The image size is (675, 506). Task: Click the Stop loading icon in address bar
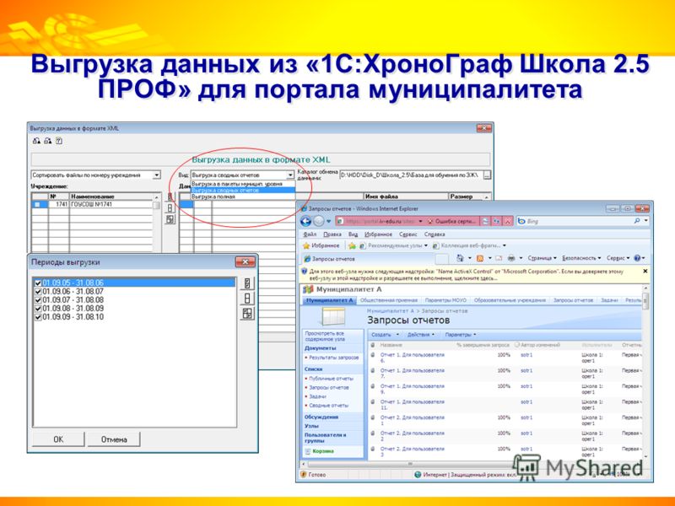[508, 221]
